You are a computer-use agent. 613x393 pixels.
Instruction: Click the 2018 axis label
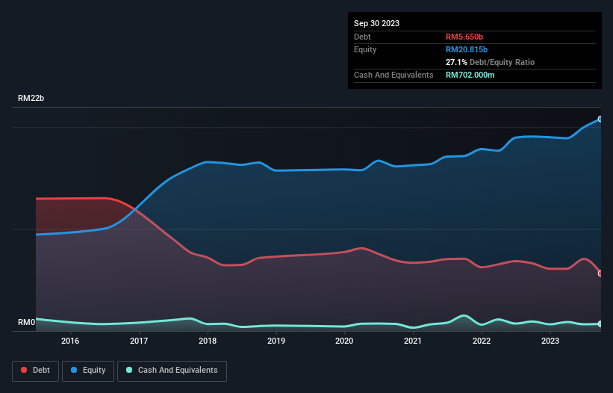coord(208,341)
